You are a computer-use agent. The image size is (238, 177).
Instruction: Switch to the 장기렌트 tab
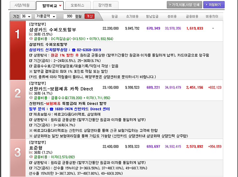click(x=105, y=5)
